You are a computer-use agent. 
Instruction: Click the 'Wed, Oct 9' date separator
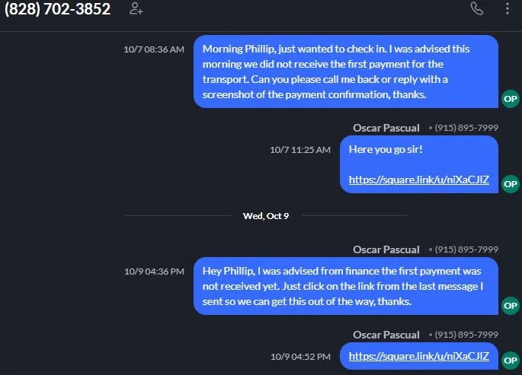(266, 215)
